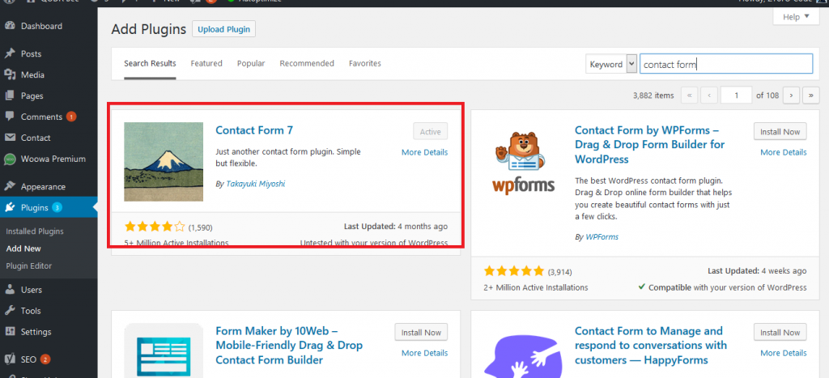Click the Contact envelope icon
Image resolution: width=829 pixels, height=378 pixels.
[x=10, y=138]
